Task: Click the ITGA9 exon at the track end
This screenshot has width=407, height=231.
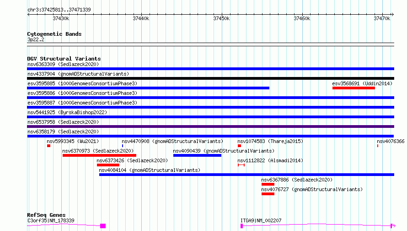Action: click(x=391, y=226)
